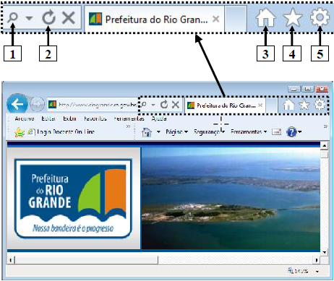Open the Tools gear in the enlarged strip

[x=320, y=17]
